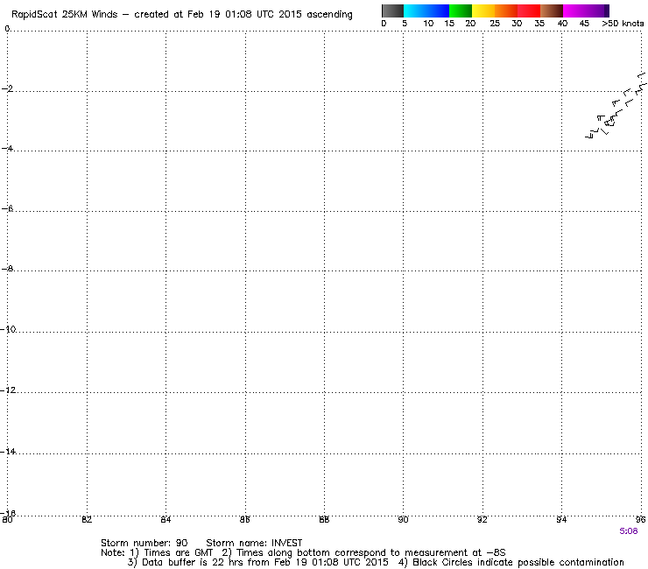648x569 pixels.
Task: Click the brown 35-40 knots color segment
Action: pos(552,11)
